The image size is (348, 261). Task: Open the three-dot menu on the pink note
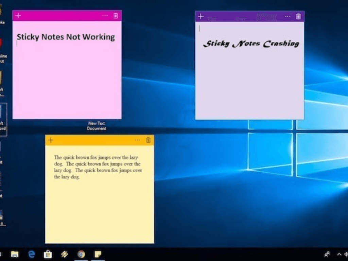[105, 16]
